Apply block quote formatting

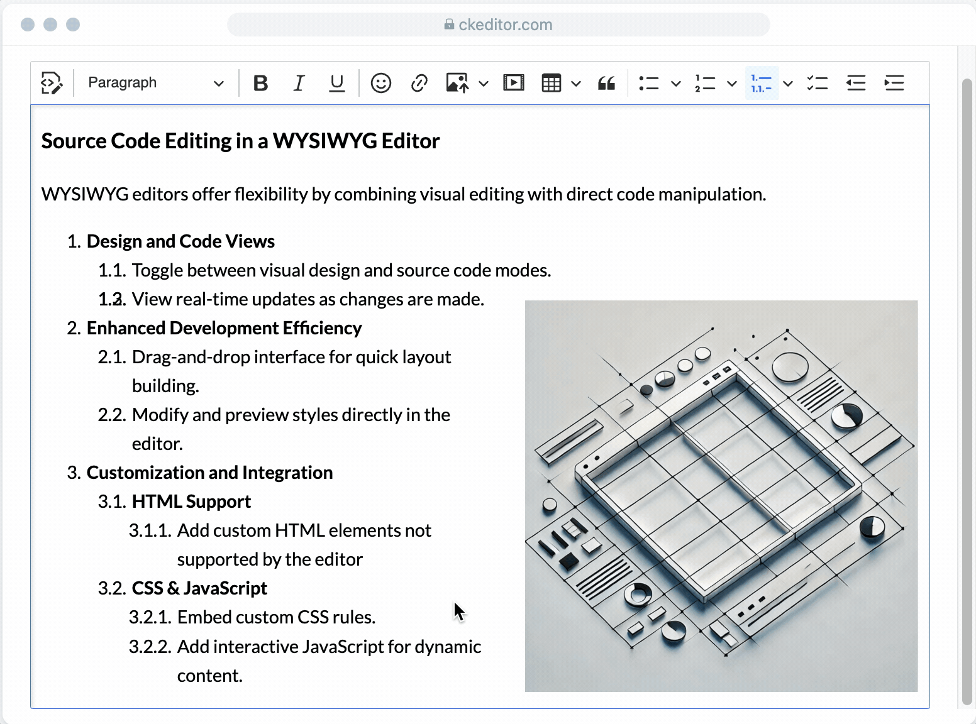[x=606, y=83]
